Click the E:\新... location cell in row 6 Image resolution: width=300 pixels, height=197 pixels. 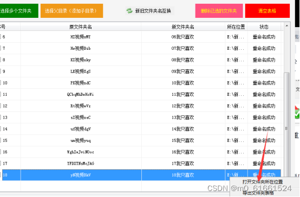(x=236, y=37)
